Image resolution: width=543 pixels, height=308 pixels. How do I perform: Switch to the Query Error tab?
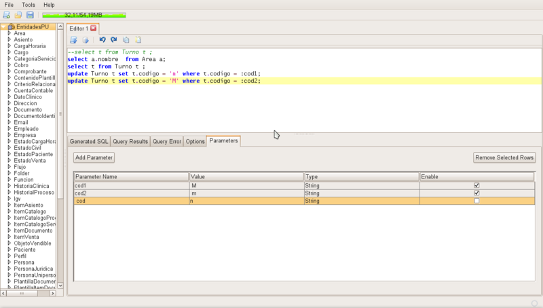tap(167, 142)
